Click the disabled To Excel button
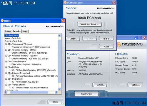This screenshot has width=147, height=106. click(90, 39)
